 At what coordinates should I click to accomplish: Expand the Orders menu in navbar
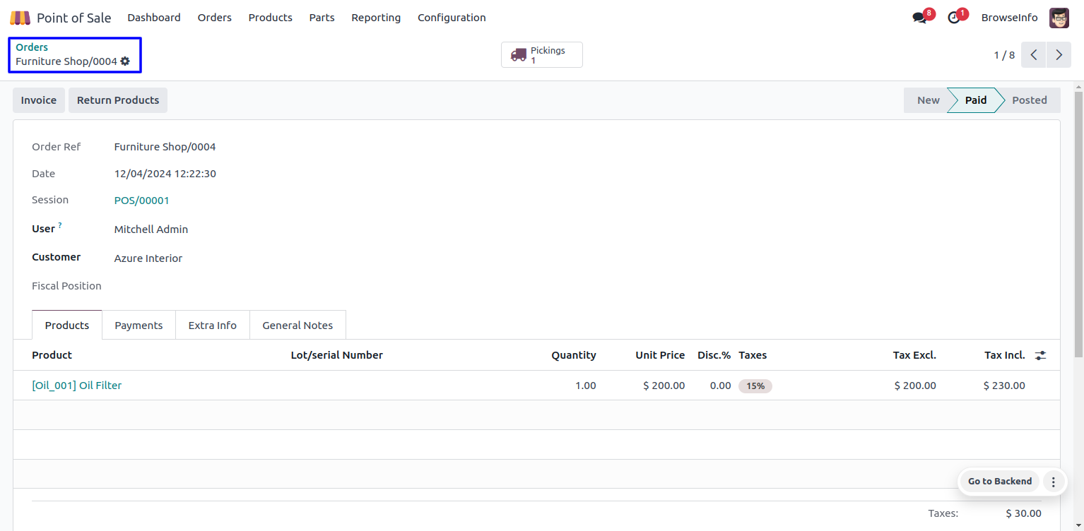pyautogui.click(x=215, y=18)
